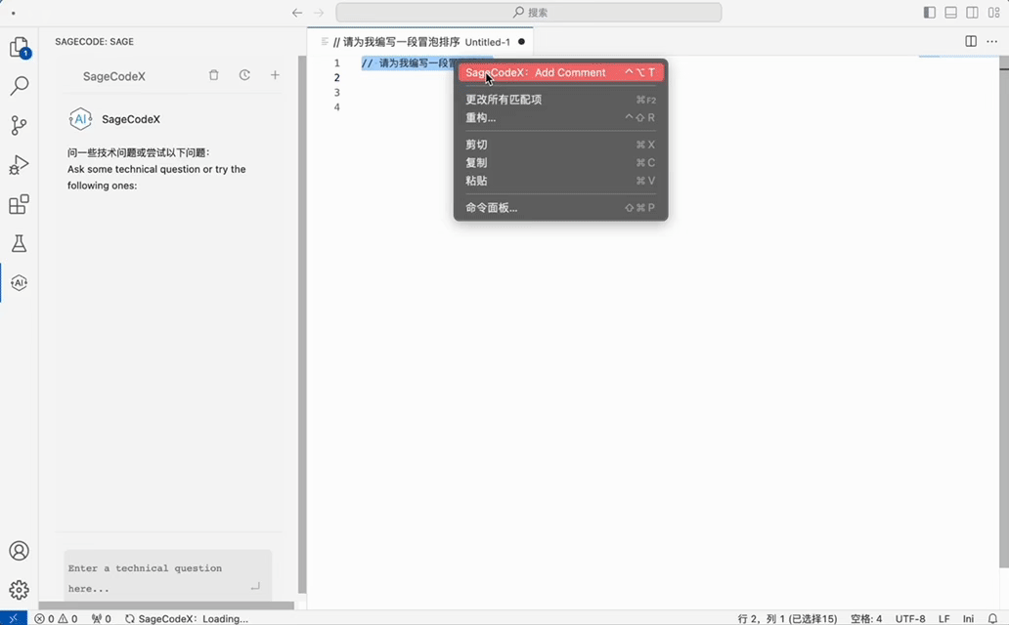Select 粘贴 from the context menu
The image size is (1009, 625).
pos(560,181)
